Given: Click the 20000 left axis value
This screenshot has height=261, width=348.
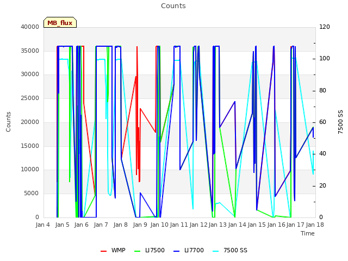Looking at the screenshot, I should pyautogui.click(x=30, y=122).
